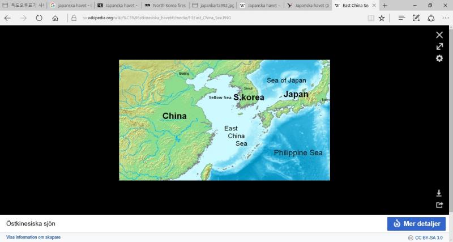Click the East China Sea map image
453x242 pixels.
(224, 120)
